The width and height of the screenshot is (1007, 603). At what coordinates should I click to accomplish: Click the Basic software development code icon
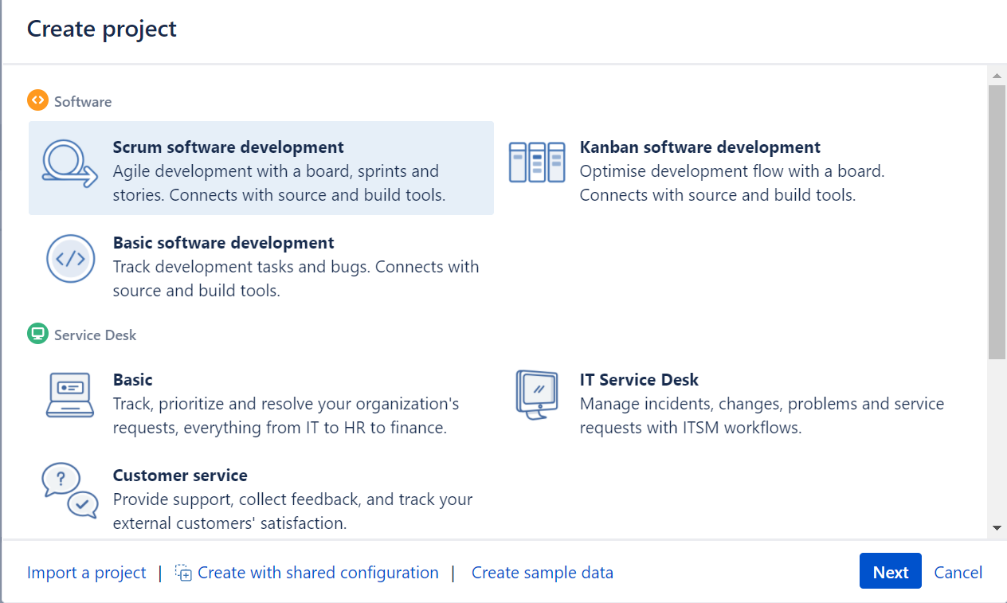pos(71,259)
